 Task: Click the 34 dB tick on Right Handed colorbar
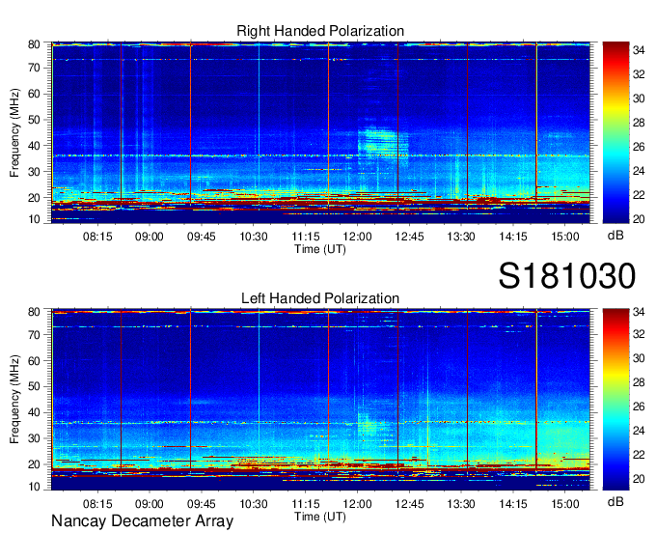(x=639, y=50)
